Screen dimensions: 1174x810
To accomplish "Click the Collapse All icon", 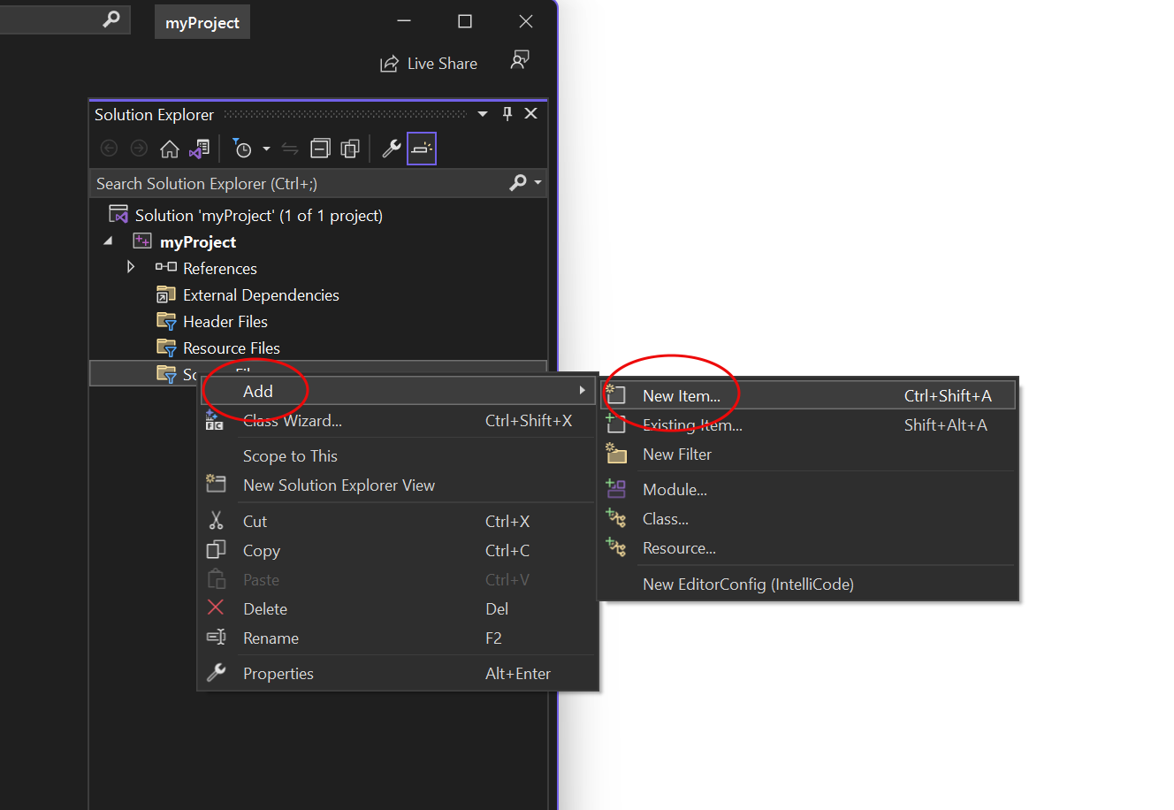I will [x=320, y=149].
